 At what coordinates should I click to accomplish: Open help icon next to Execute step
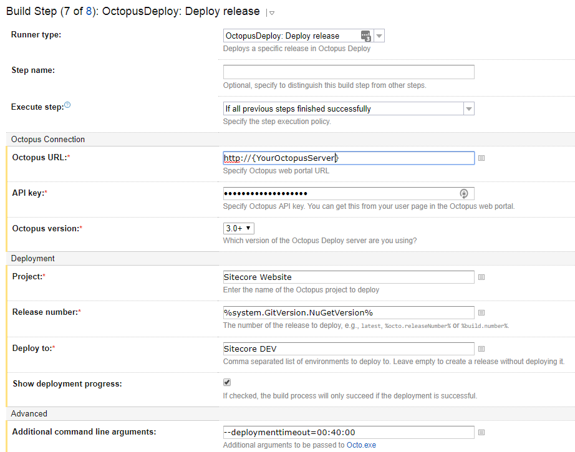[x=67, y=105]
